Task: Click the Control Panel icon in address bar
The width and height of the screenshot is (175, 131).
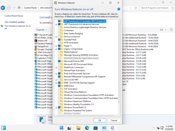Action: point(19,8)
